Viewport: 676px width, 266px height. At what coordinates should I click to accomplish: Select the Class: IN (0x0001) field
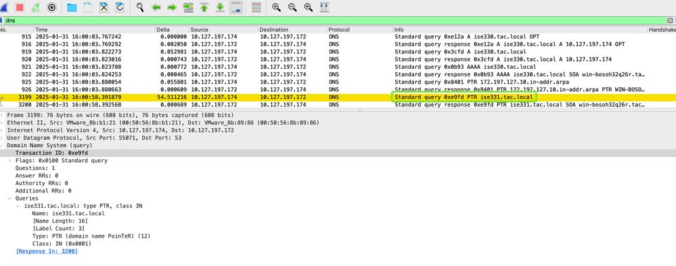62,244
